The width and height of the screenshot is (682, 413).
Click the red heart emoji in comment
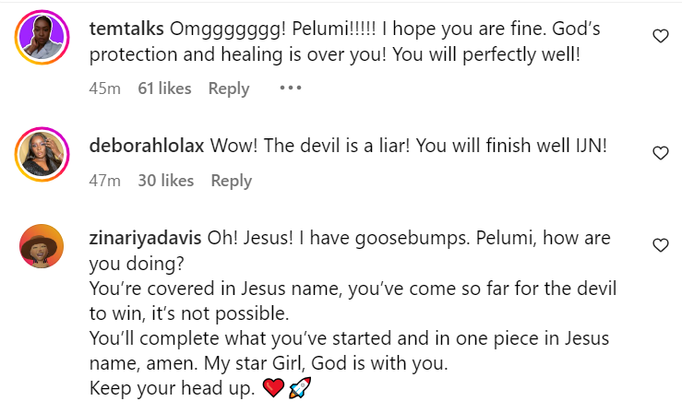point(272,389)
